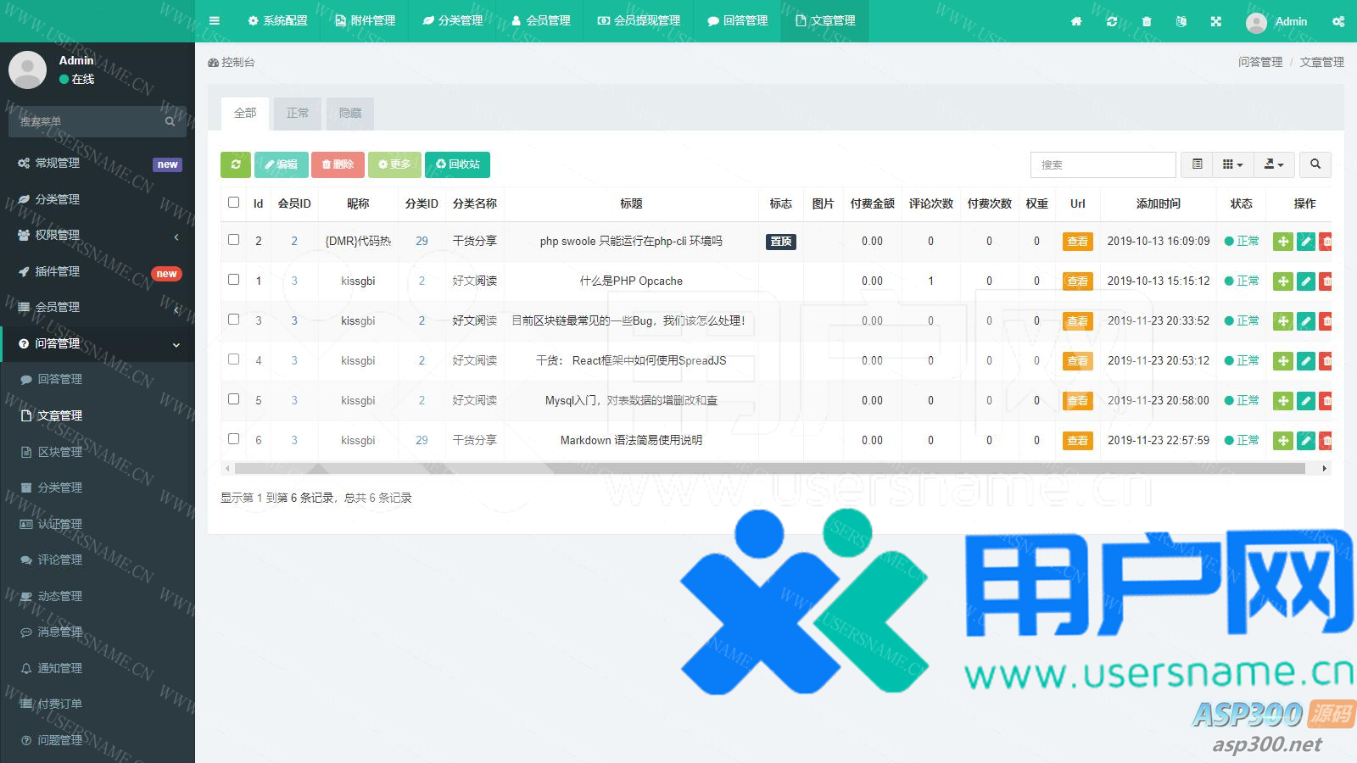
Task: Click green drag handle for row Id 6
Action: pos(1283,441)
